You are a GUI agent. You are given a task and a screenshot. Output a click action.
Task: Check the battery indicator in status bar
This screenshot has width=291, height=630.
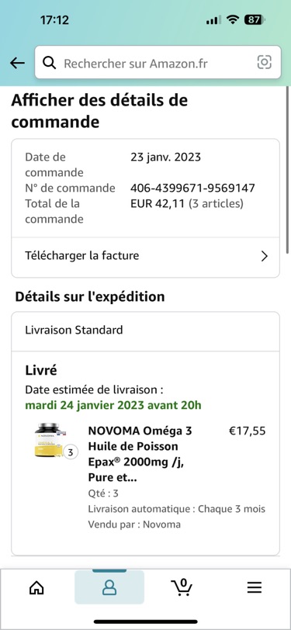255,19
